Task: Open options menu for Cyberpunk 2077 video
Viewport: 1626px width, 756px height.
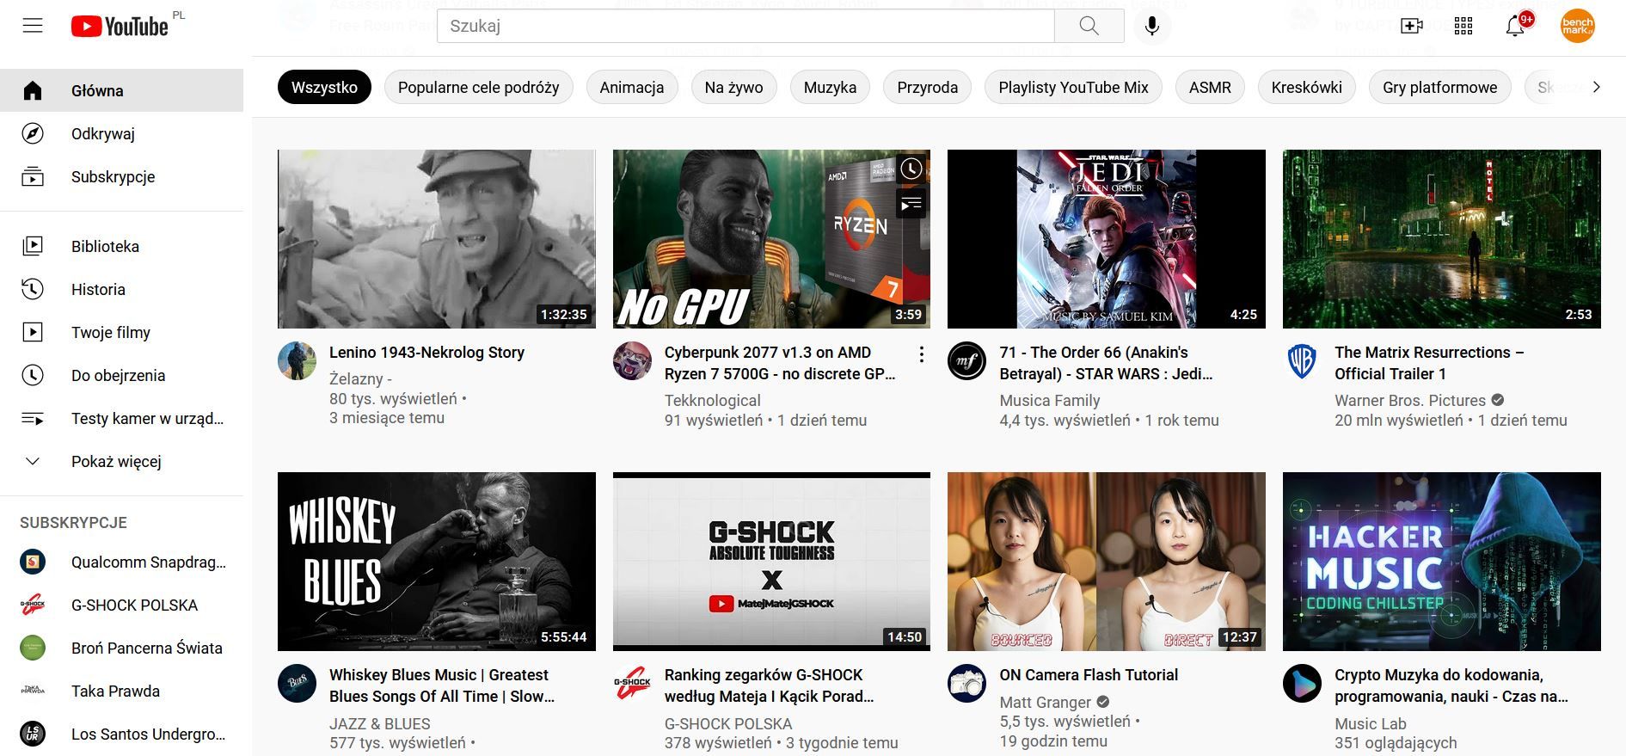Action: [921, 354]
